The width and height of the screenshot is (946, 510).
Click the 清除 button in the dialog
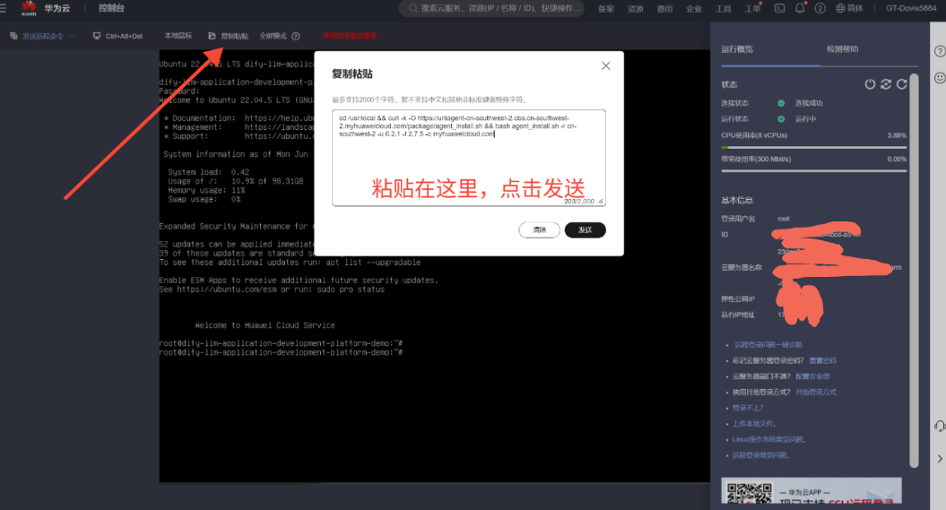[539, 230]
